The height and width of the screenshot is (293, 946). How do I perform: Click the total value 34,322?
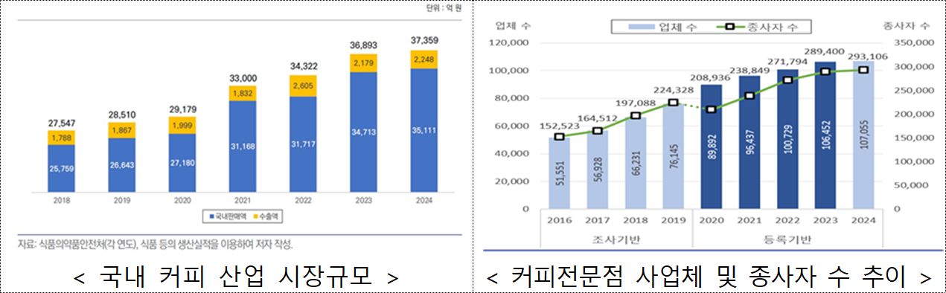tap(303, 67)
